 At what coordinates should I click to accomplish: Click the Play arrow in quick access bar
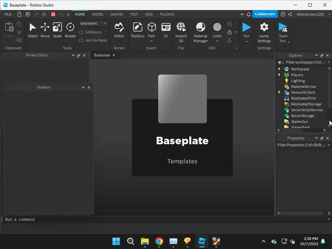44,14
